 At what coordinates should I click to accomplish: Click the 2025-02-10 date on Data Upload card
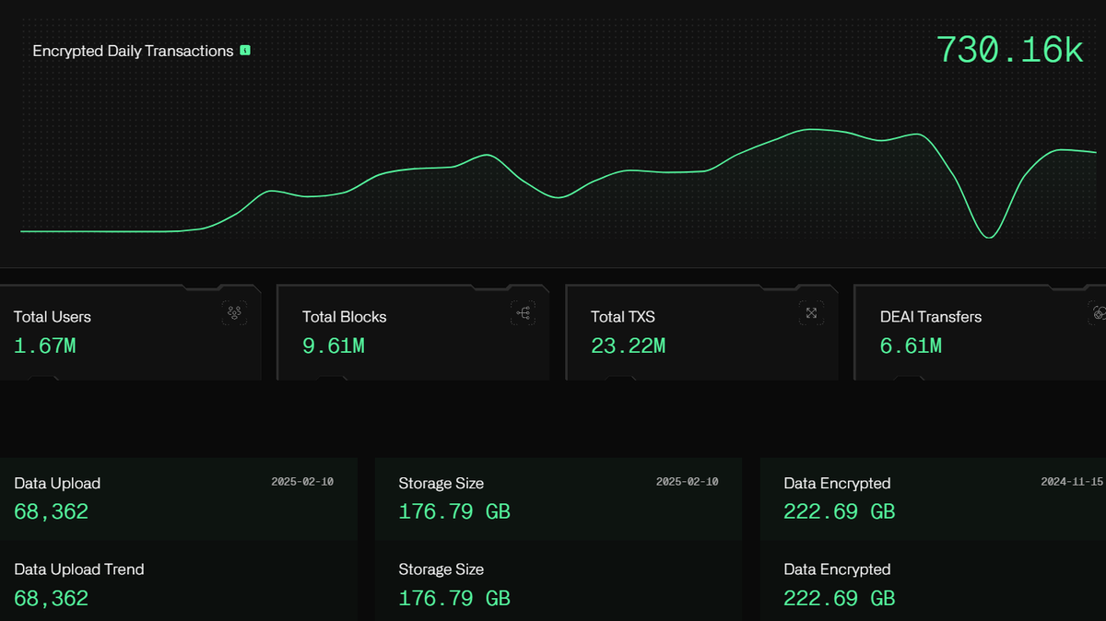[302, 482]
